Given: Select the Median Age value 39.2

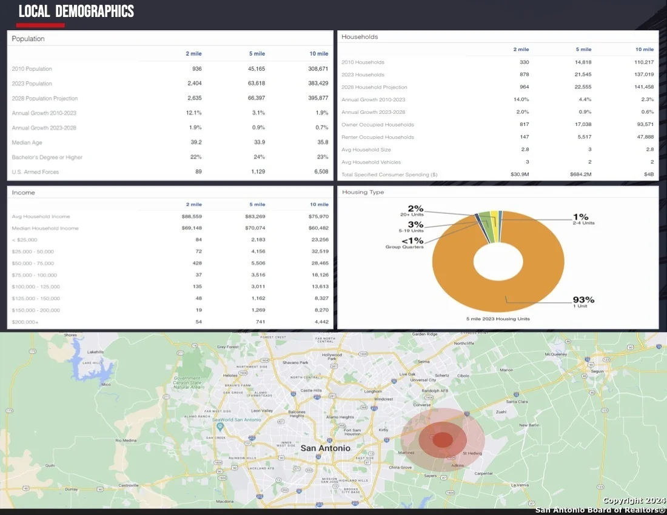Looking at the screenshot, I should [x=196, y=142].
